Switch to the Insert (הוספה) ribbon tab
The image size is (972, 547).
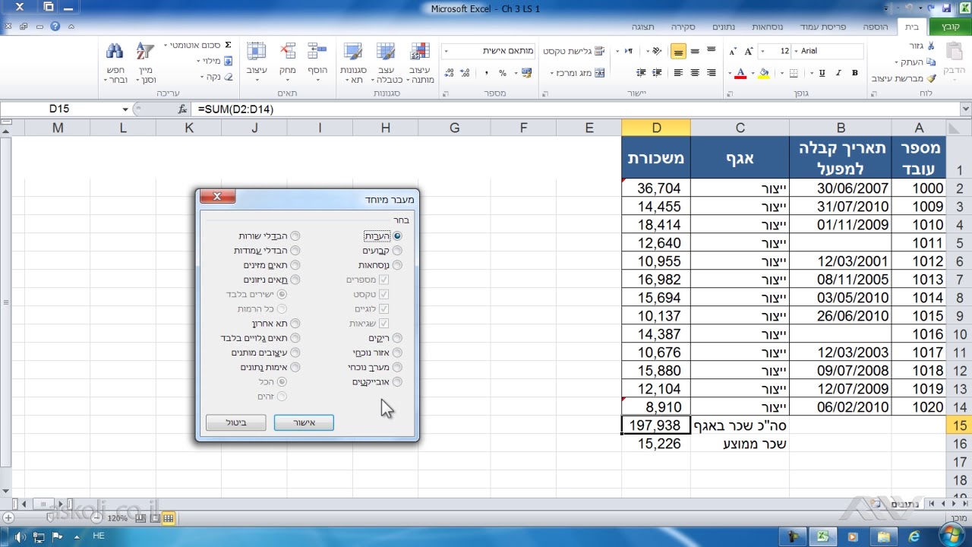click(x=876, y=27)
